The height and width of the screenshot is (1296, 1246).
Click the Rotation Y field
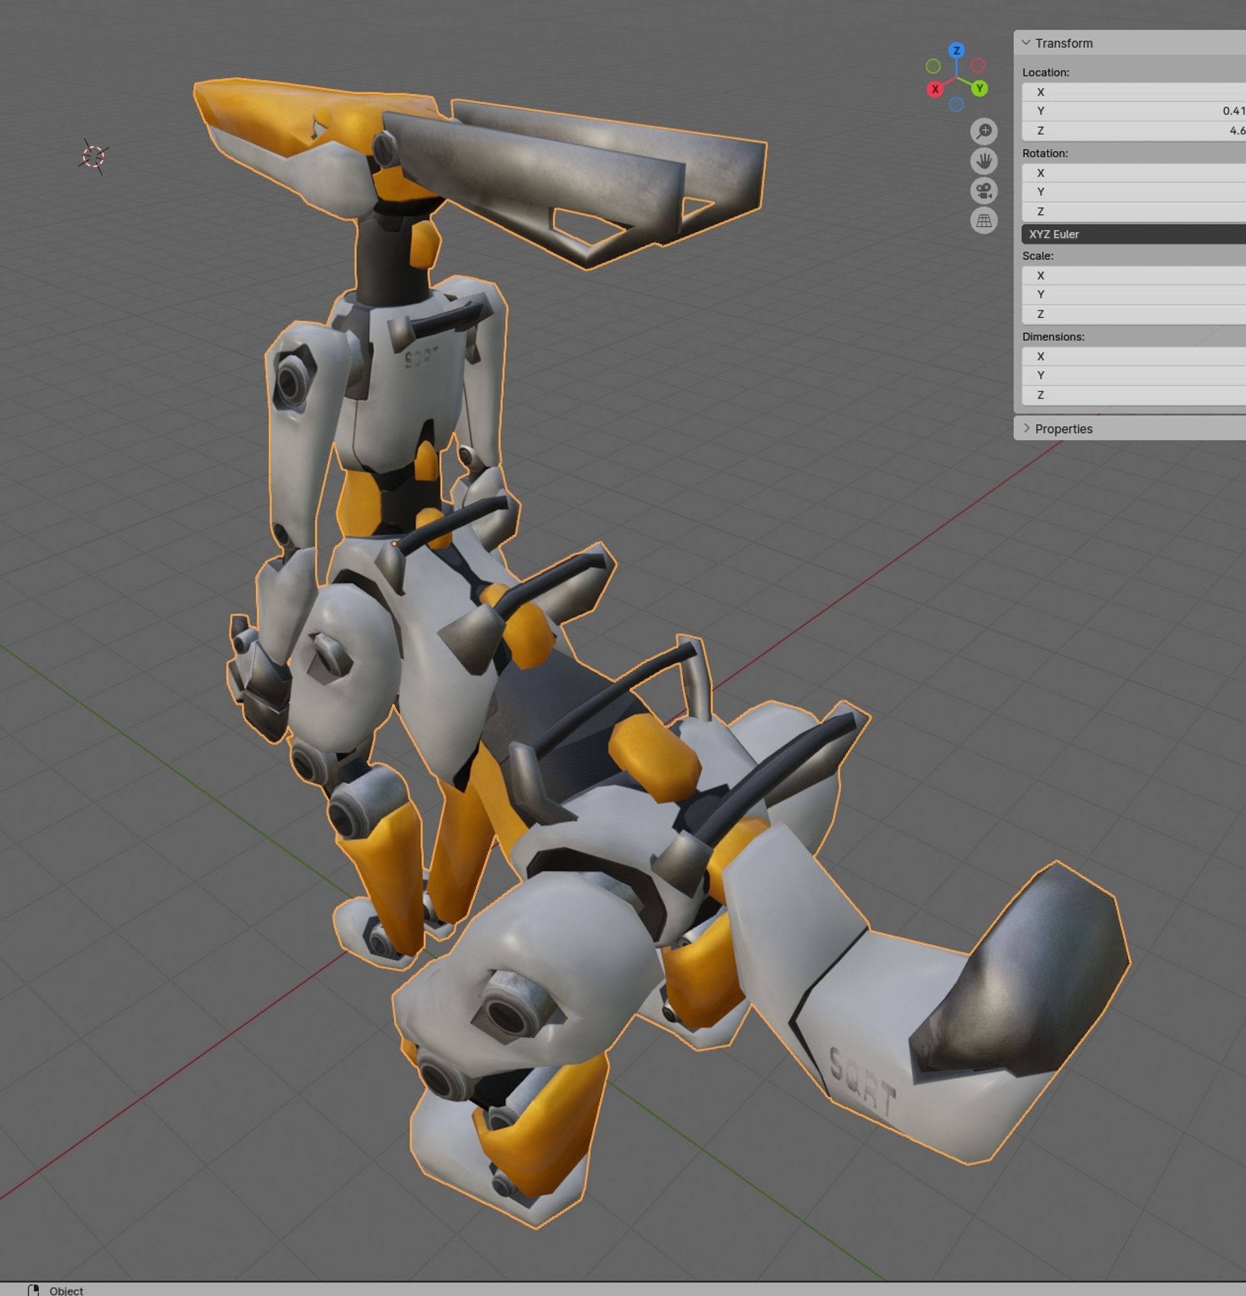(x=1134, y=192)
